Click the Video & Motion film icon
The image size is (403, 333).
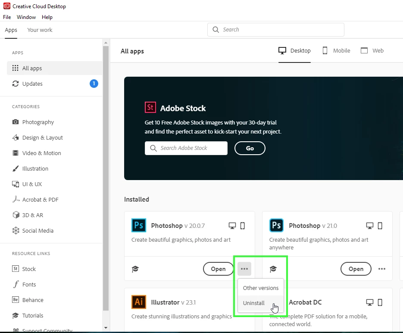point(16,153)
